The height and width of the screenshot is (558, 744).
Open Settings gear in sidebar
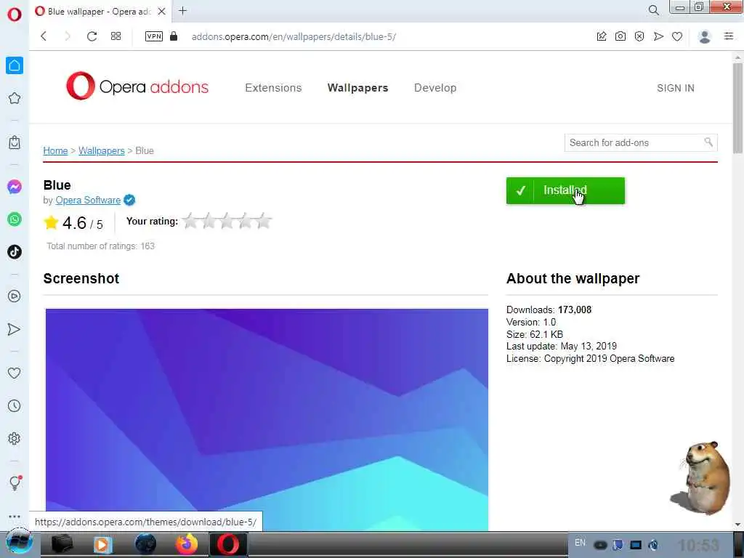pyautogui.click(x=15, y=438)
